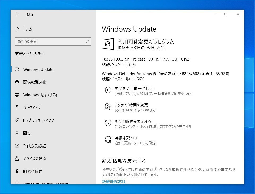Open 配信の最適化 settings page

pyautogui.click(x=34, y=82)
